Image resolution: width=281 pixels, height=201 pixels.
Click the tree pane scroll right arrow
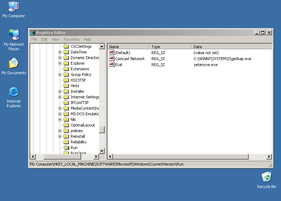(96, 156)
